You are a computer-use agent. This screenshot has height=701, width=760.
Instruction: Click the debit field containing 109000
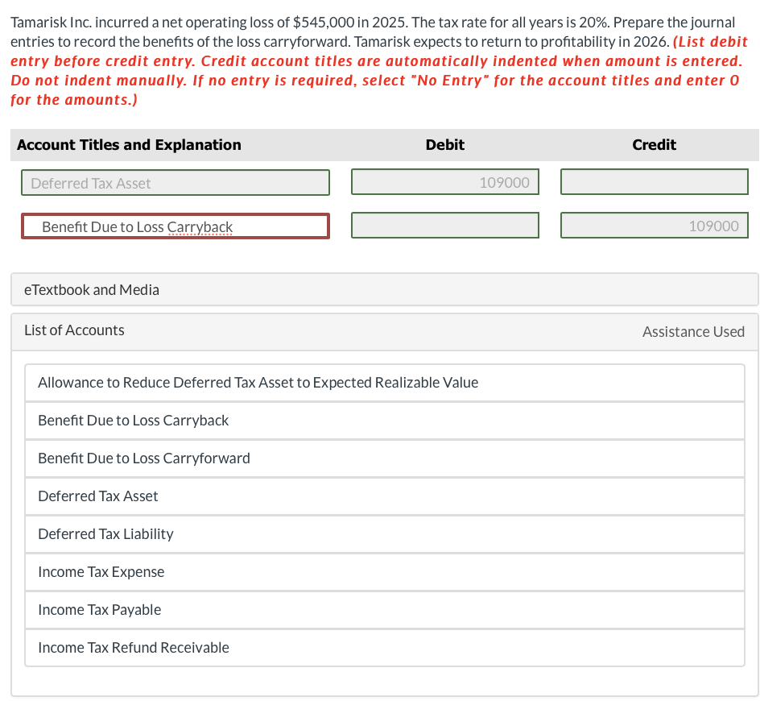tap(444, 181)
